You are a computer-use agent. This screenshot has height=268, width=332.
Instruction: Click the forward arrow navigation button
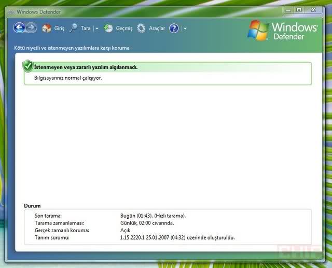tap(32, 27)
